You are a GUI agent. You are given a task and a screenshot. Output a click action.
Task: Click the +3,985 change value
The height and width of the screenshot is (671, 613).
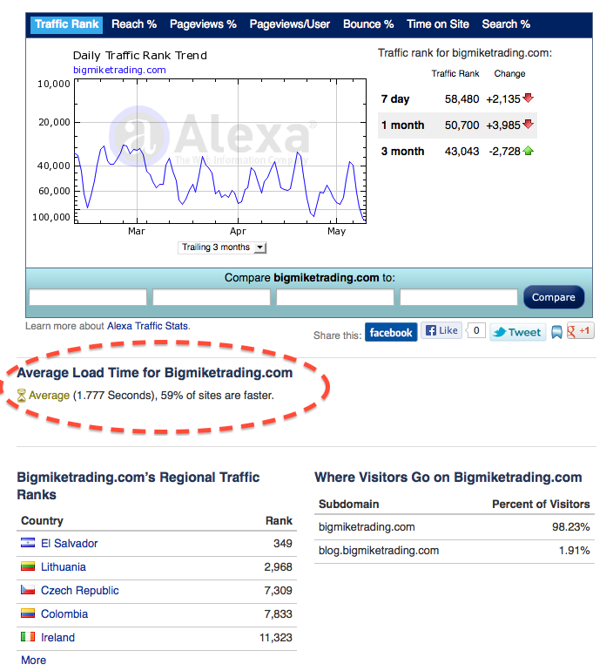[503, 125]
